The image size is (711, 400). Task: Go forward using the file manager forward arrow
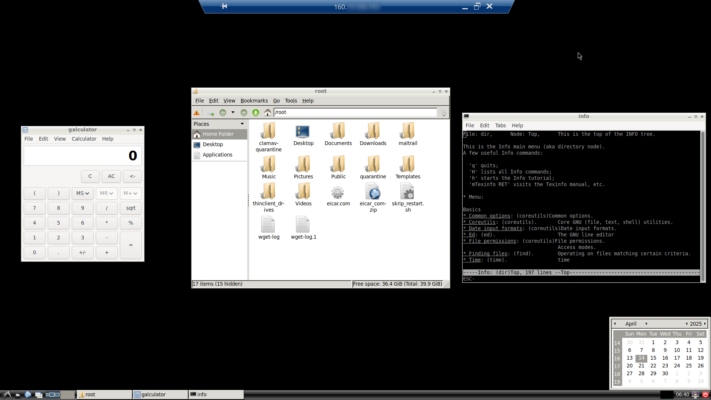244,112
